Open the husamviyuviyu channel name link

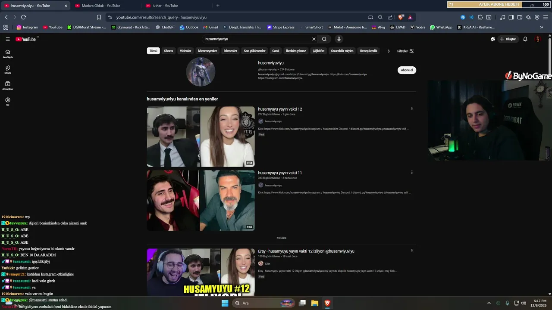[271, 63]
